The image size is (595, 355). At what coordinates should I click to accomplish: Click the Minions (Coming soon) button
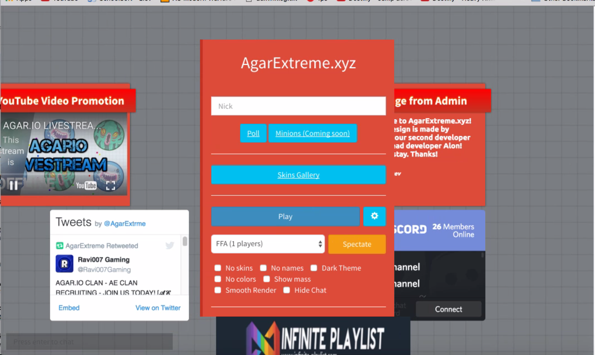[313, 133]
